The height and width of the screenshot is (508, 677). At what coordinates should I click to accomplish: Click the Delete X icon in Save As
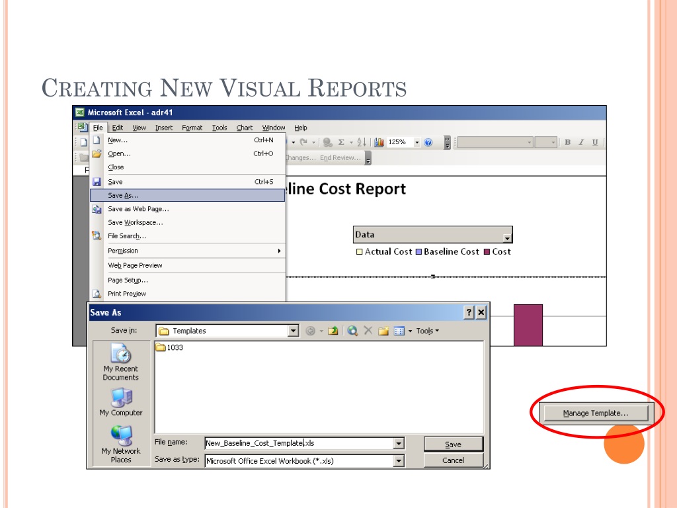(x=368, y=331)
